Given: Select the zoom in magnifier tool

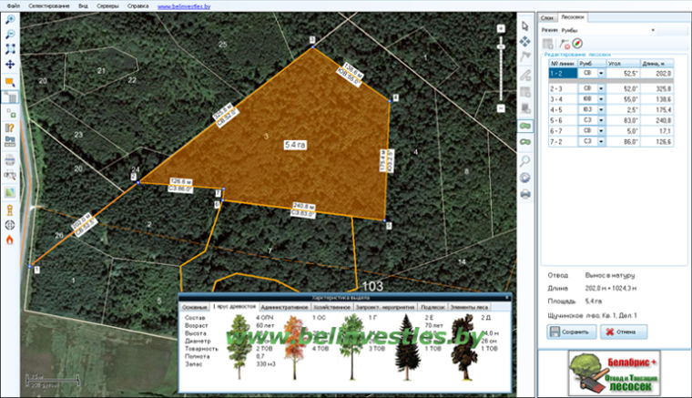Looking at the screenshot, I should (10, 19).
